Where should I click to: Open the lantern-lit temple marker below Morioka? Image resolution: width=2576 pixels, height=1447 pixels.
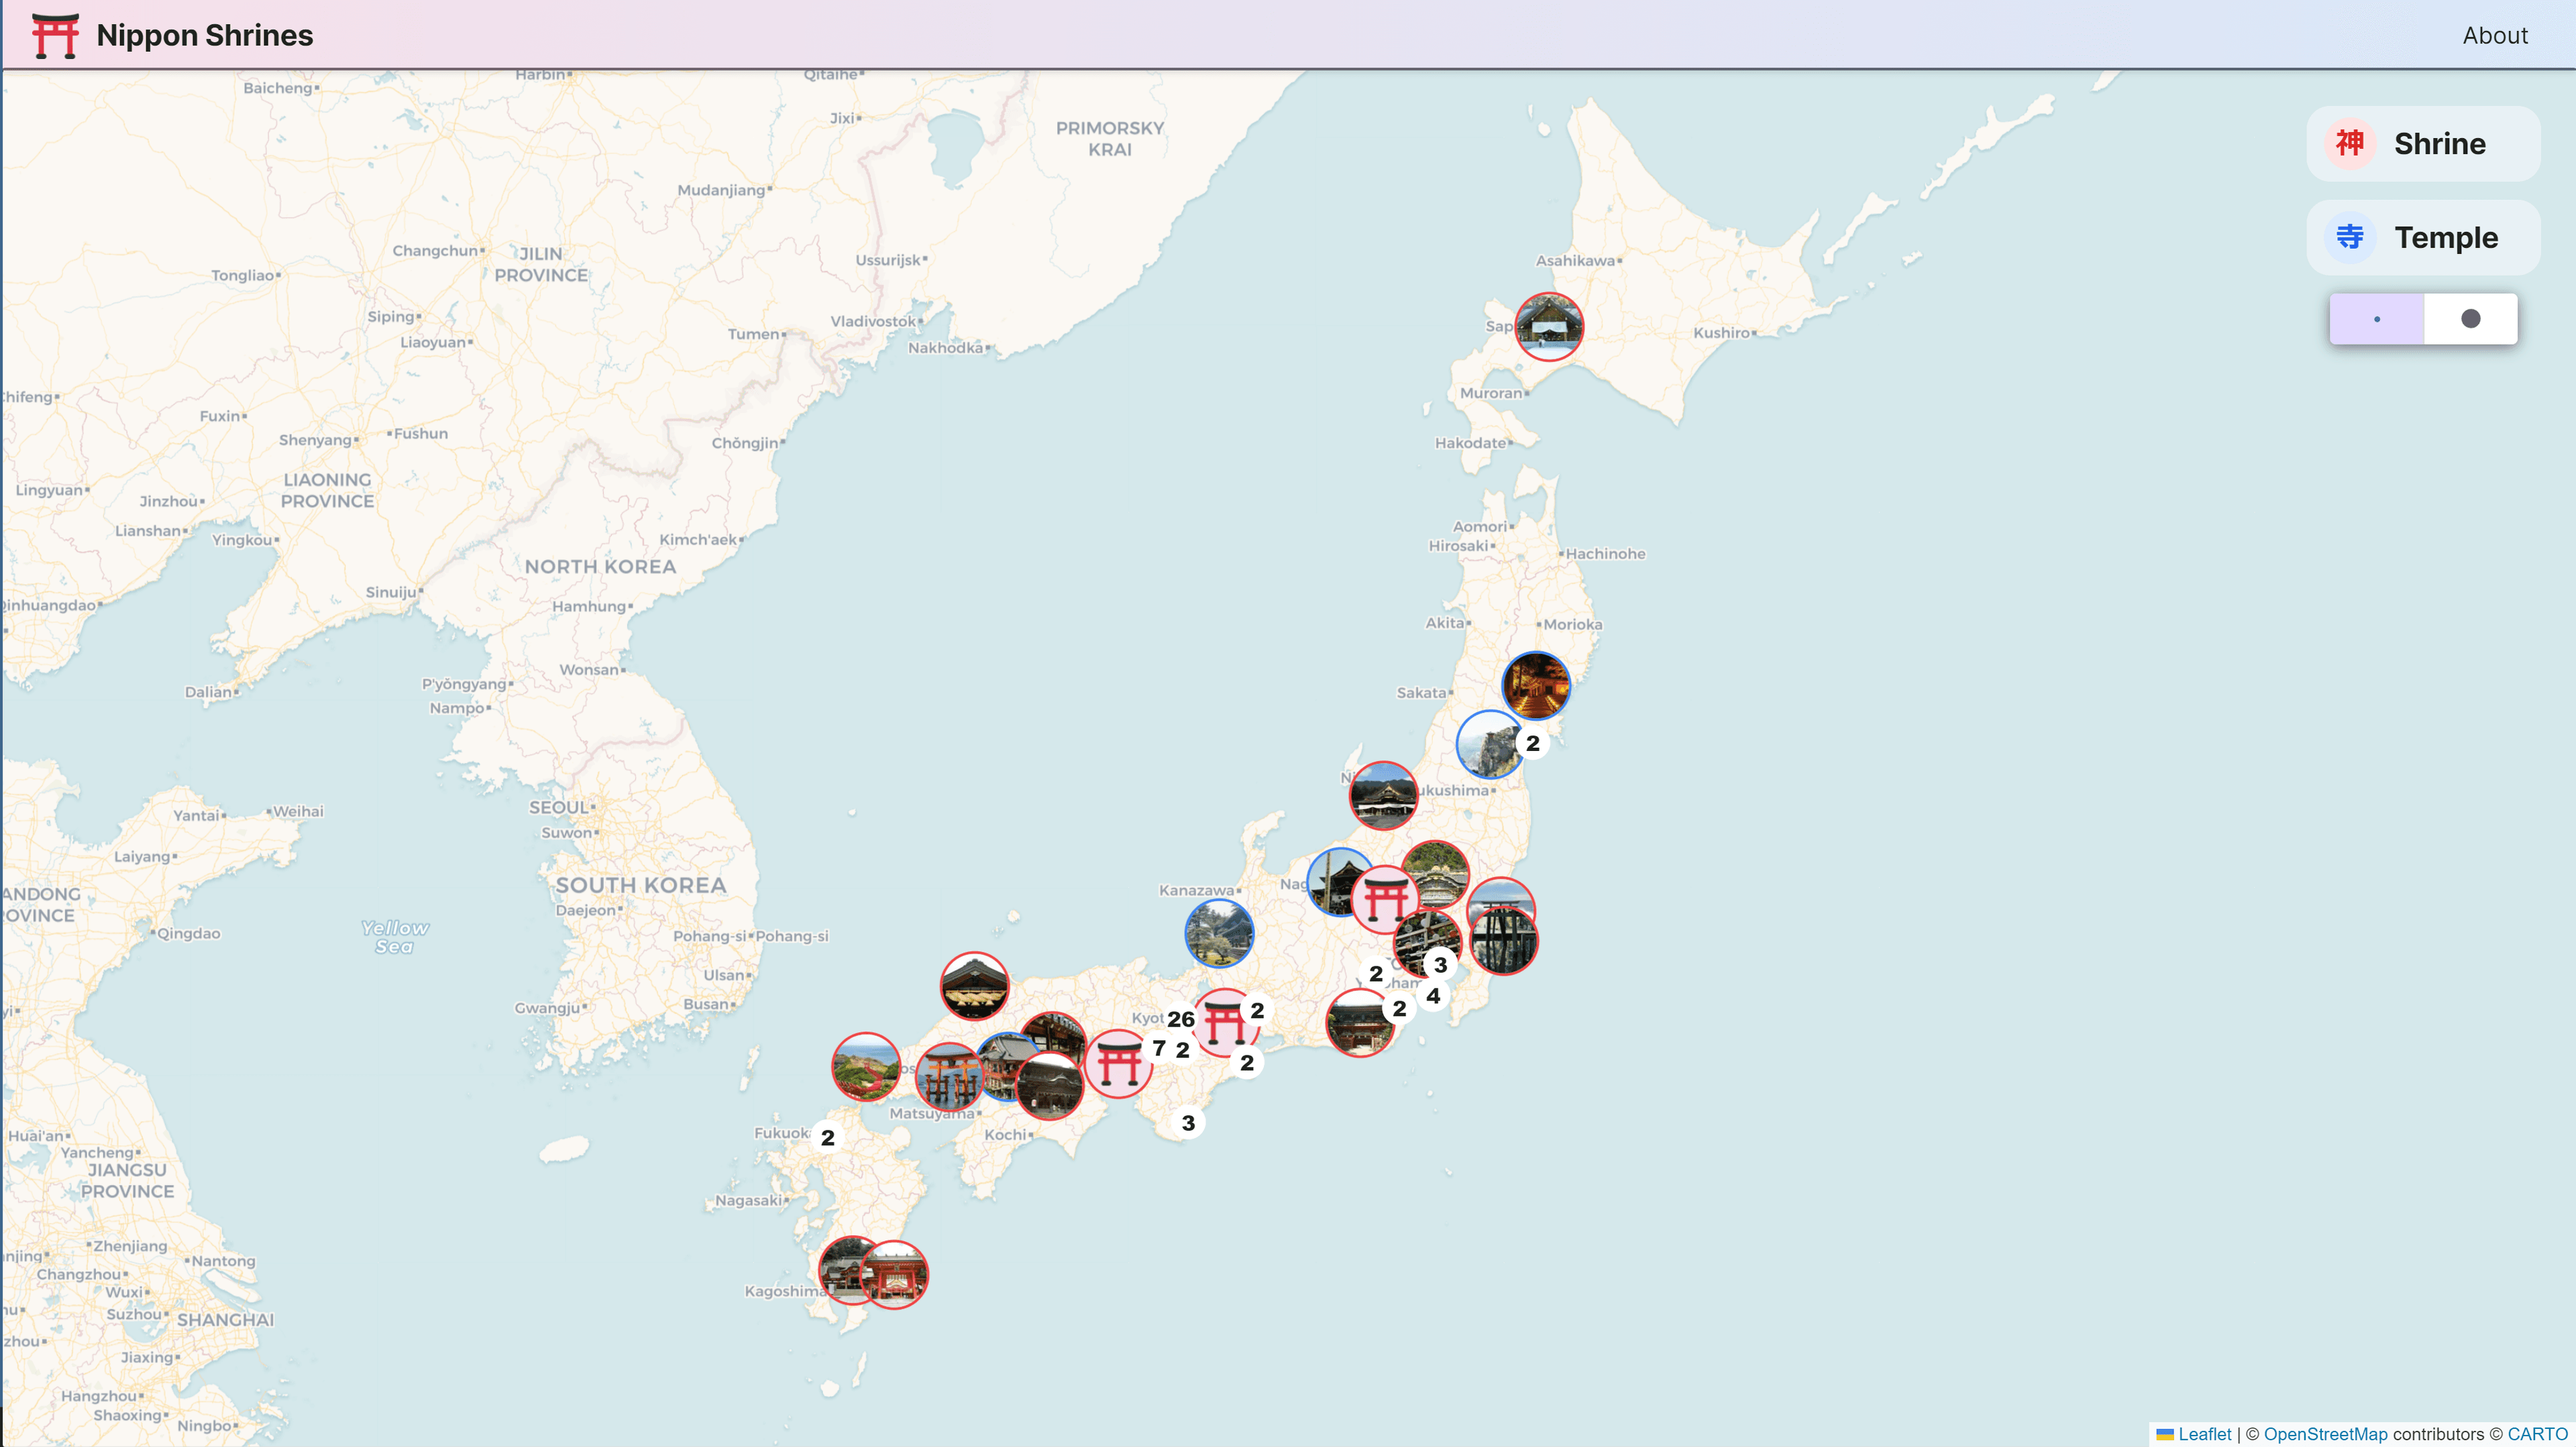1536,685
